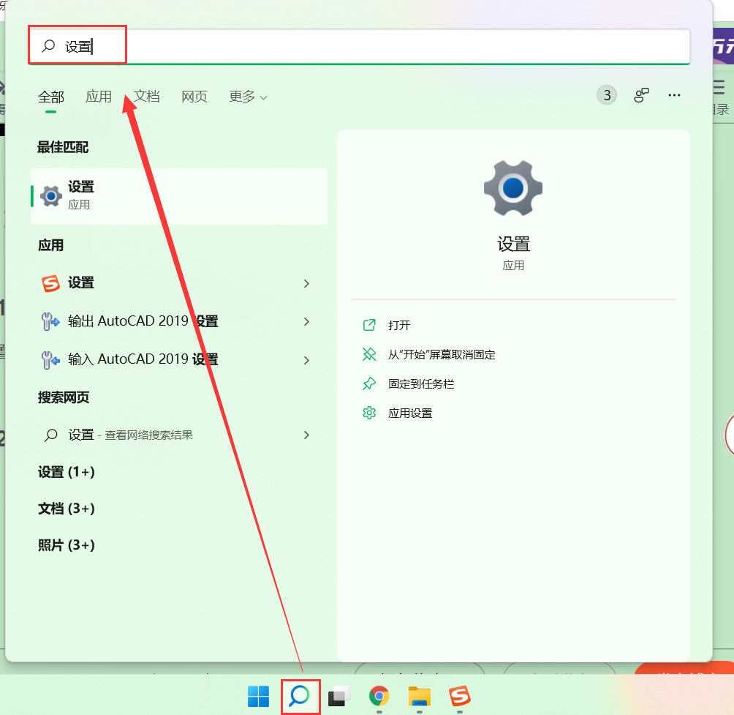734x715 pixels.
Task: Expand the 照片 (3+) category
Action: pyautogui.click(x=67, y=545)
